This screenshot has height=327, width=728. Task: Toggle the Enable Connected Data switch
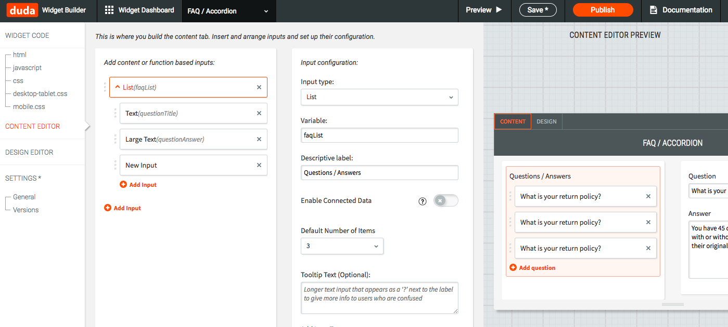pos(446,201)
